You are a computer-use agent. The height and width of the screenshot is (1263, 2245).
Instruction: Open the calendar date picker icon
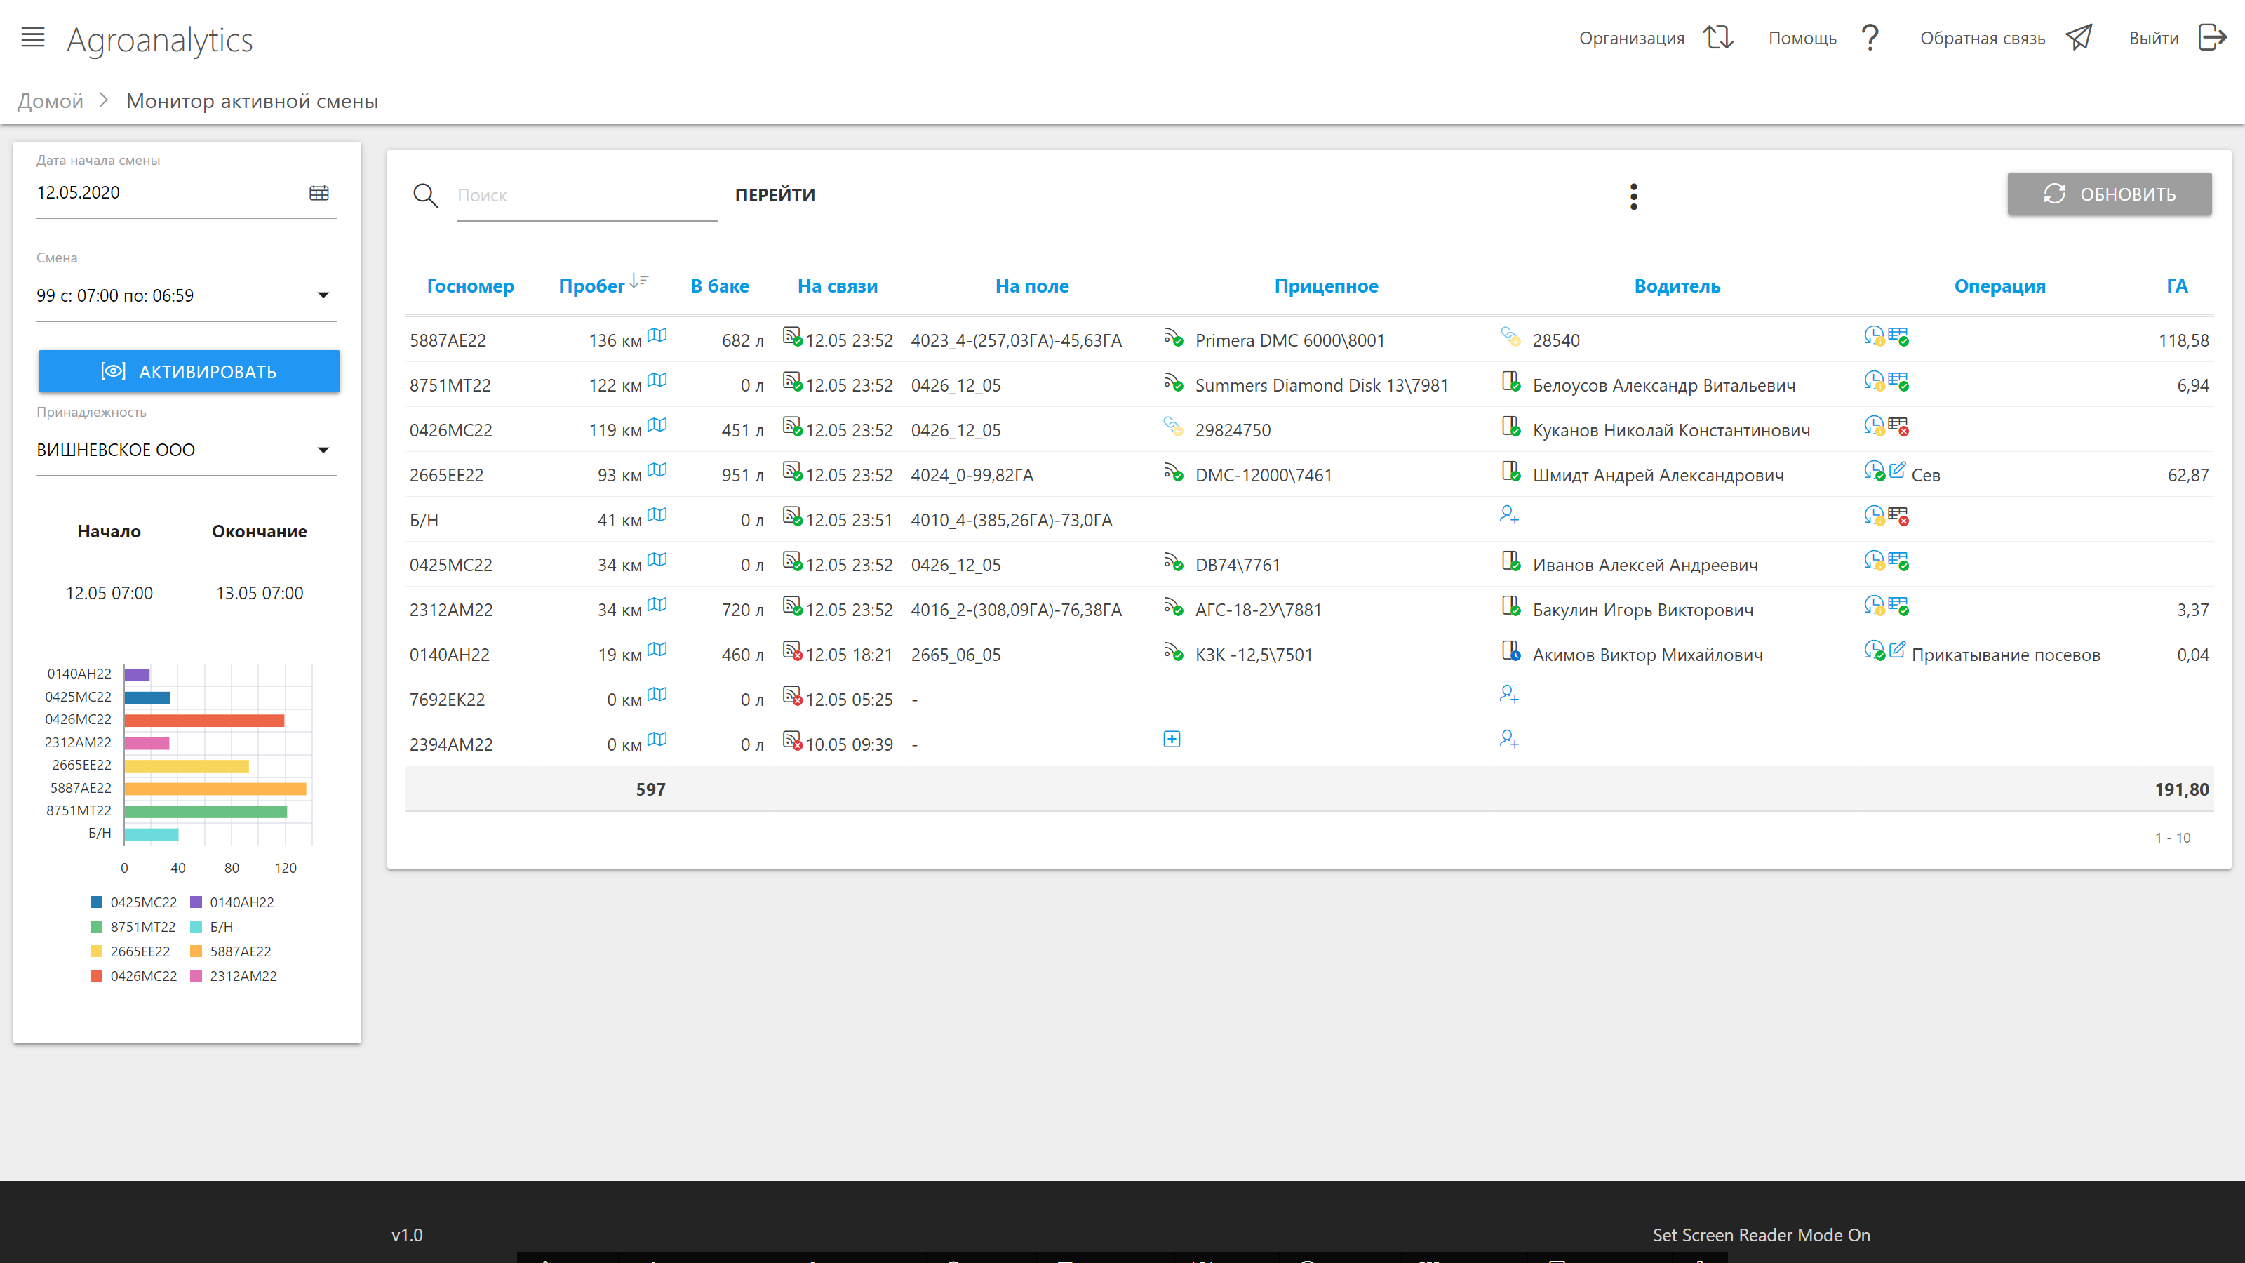point(319,193)
